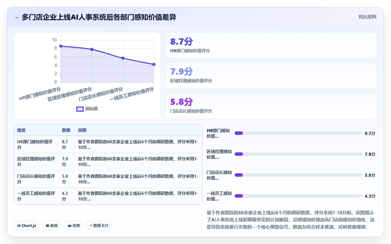Select table row 区域经理感知价值评分
Image resolution: width=391 pixels, height=244 pixels.
pos(108,162)
